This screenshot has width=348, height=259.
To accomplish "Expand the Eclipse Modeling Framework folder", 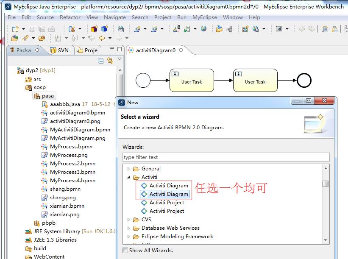I will click(x=128, y=237).
